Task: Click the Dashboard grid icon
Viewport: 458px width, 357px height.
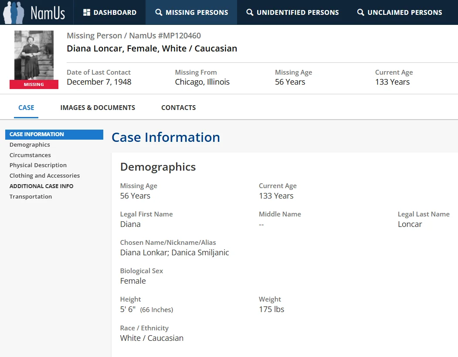Action: tap(87, 13)
